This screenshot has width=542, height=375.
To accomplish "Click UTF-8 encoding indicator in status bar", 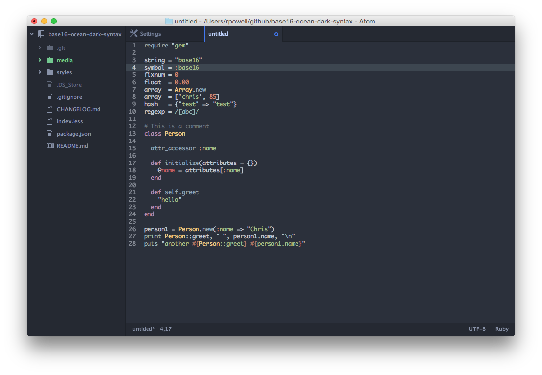I will [477, 328].
